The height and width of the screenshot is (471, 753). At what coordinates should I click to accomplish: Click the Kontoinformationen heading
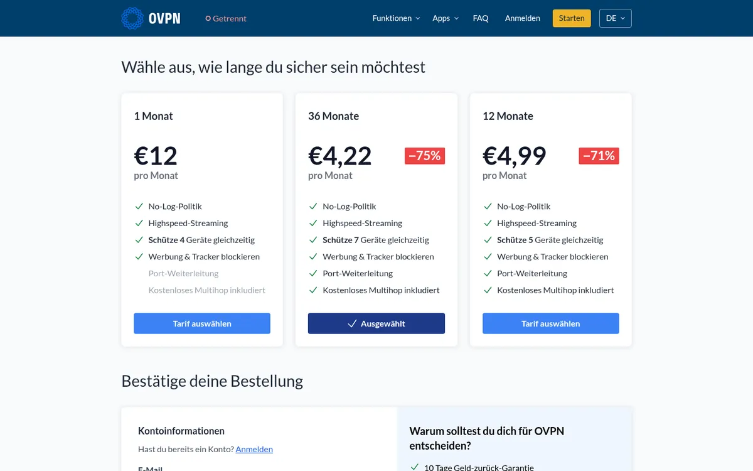[x=181, y=431]
